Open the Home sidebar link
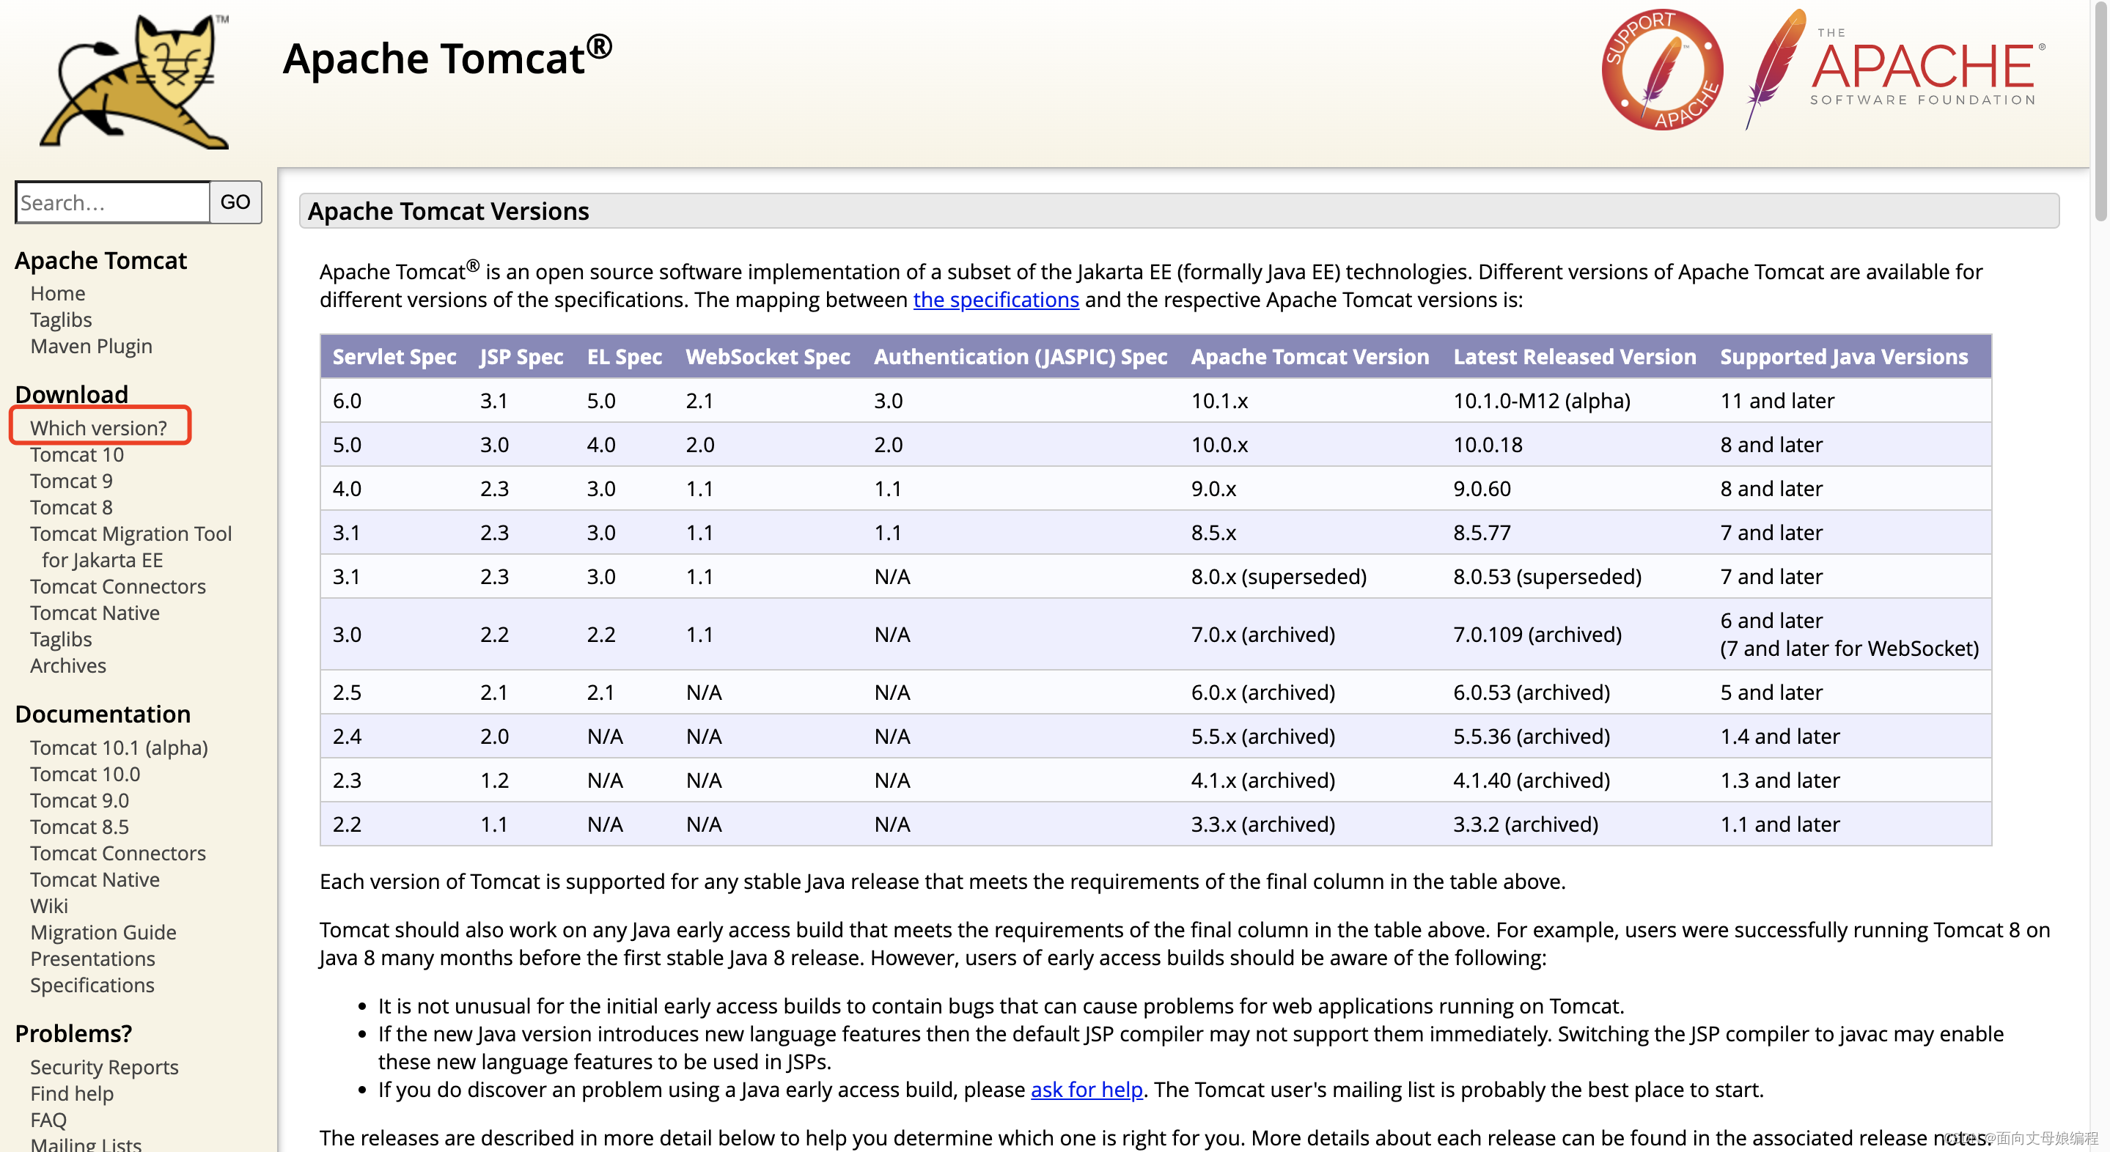The width and height of the screenshot is (2110, 1152). 57,293
